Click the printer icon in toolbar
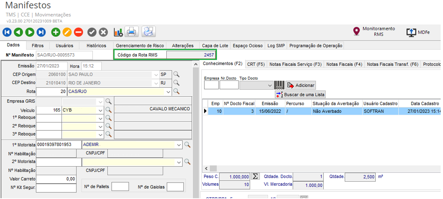Image resolution: width=443 pixels, height=199 pixels. (131, 32)
